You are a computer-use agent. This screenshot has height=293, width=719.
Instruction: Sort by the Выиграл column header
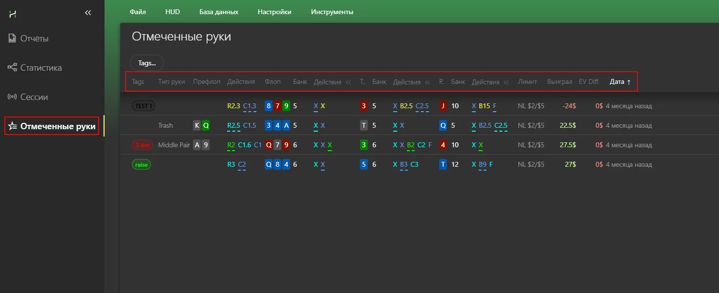click(x=559, y=82)
